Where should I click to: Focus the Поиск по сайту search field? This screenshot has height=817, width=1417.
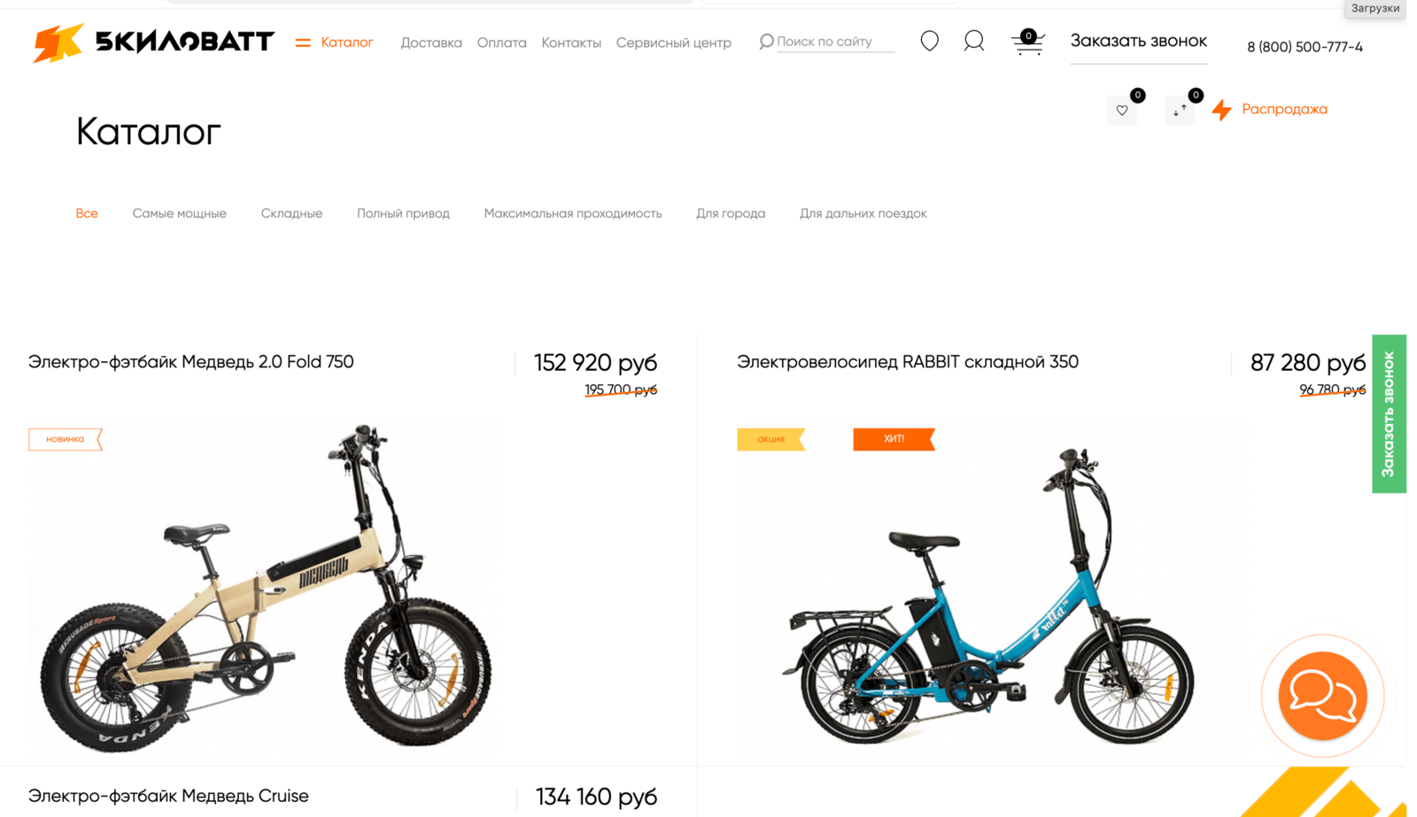835,42
